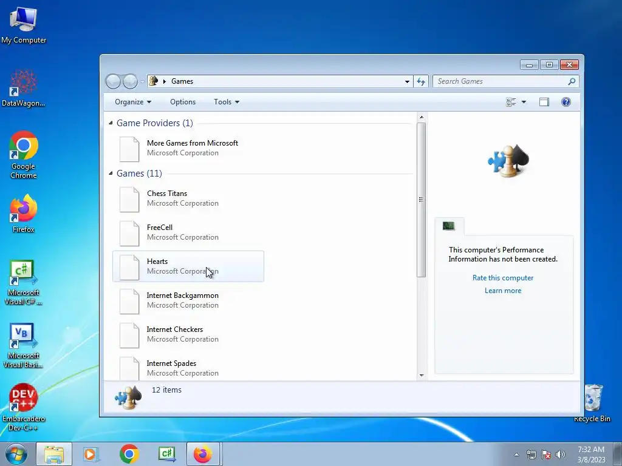Click the Learn more link
This screenshot has width=622, height=466.
click(x=502, y=291)
